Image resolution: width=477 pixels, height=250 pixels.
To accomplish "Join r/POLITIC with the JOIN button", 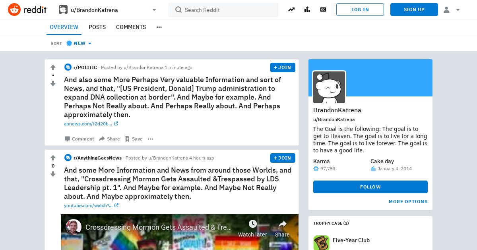I will (283, 67).
